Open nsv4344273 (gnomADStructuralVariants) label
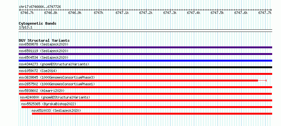 click(x=54, y=64)
